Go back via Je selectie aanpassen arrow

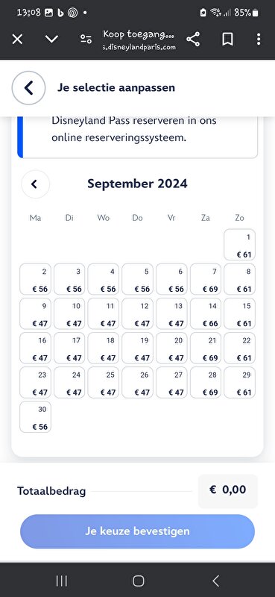pos(29,87)
